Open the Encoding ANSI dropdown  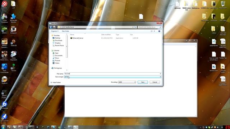point(127,82)
